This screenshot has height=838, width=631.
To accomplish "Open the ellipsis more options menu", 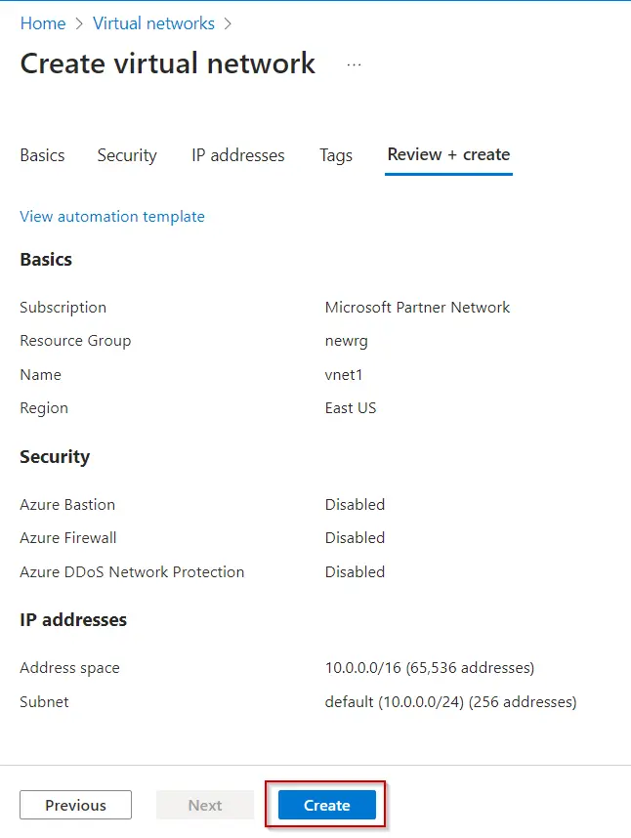I will pyautogui.click(x=354, y=64).
